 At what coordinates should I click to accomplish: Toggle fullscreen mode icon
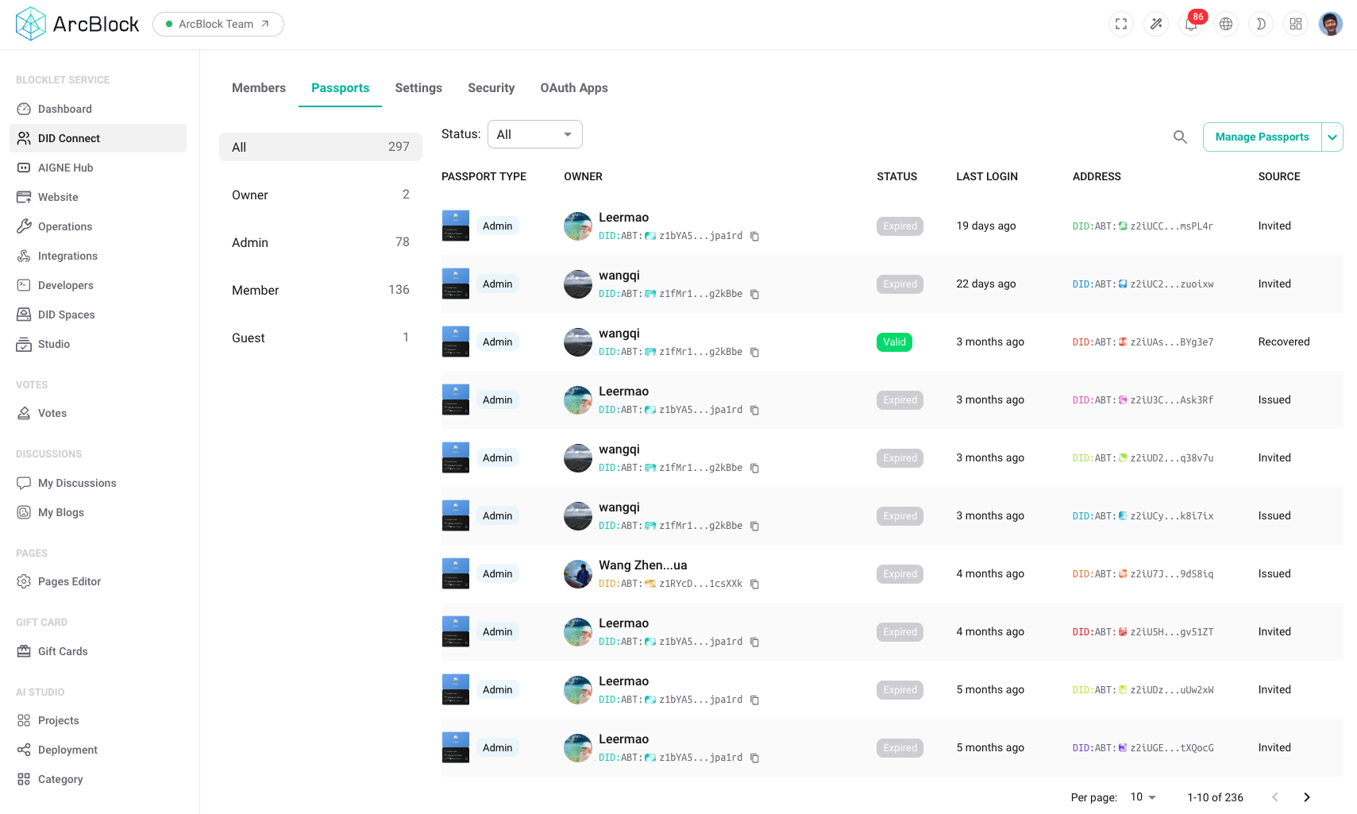1121,24
